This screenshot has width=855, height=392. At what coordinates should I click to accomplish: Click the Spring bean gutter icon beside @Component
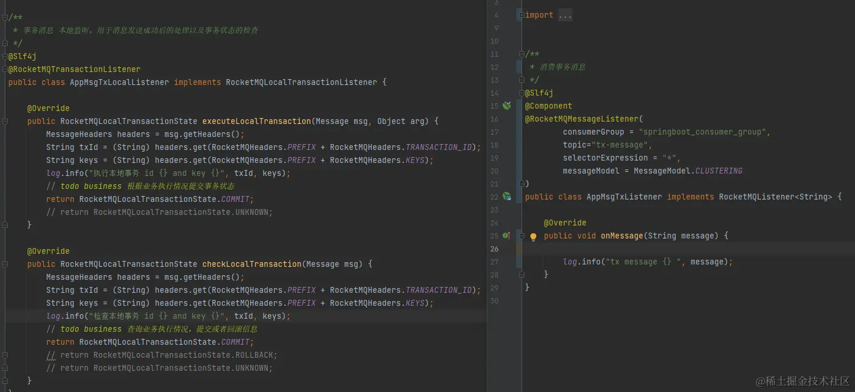507,106
